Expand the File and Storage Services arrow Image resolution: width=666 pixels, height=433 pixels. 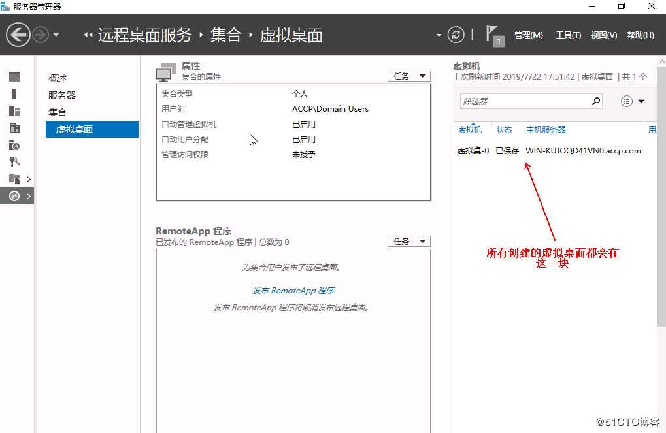click(x=29, y=179)
